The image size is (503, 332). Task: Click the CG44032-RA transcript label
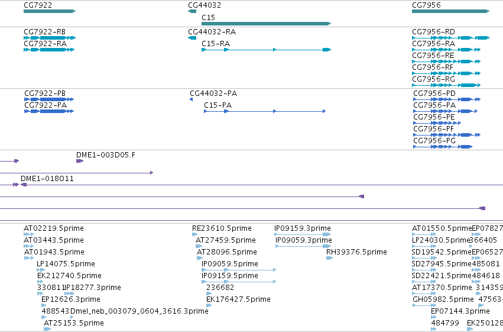pyautogui.click(x=212, y=32)
